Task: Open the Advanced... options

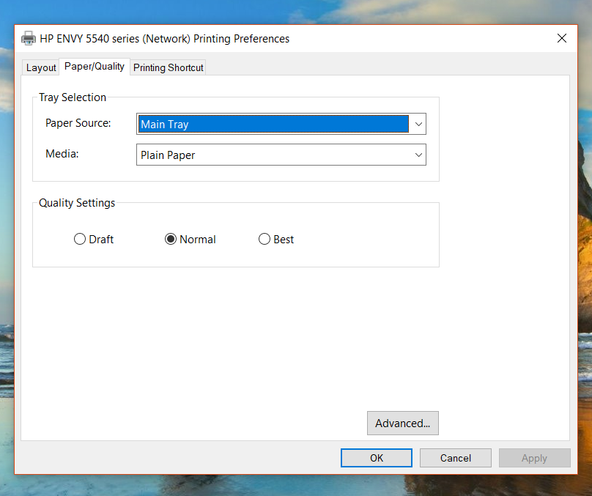Action: [403, 423]
